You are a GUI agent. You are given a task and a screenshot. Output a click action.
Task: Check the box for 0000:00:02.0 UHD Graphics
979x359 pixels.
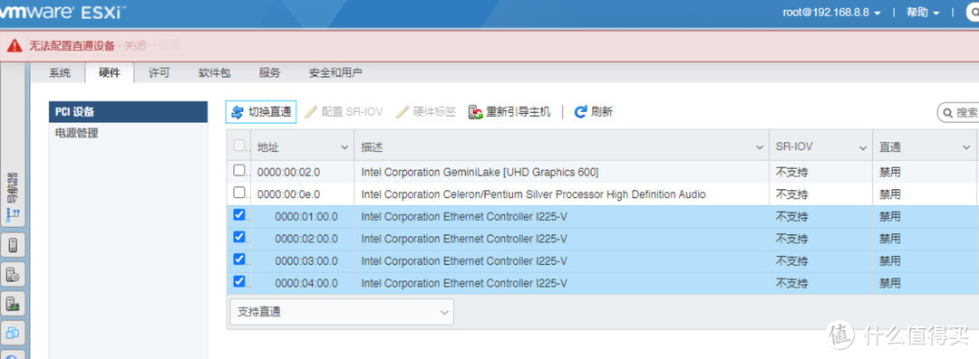[239, 170]
